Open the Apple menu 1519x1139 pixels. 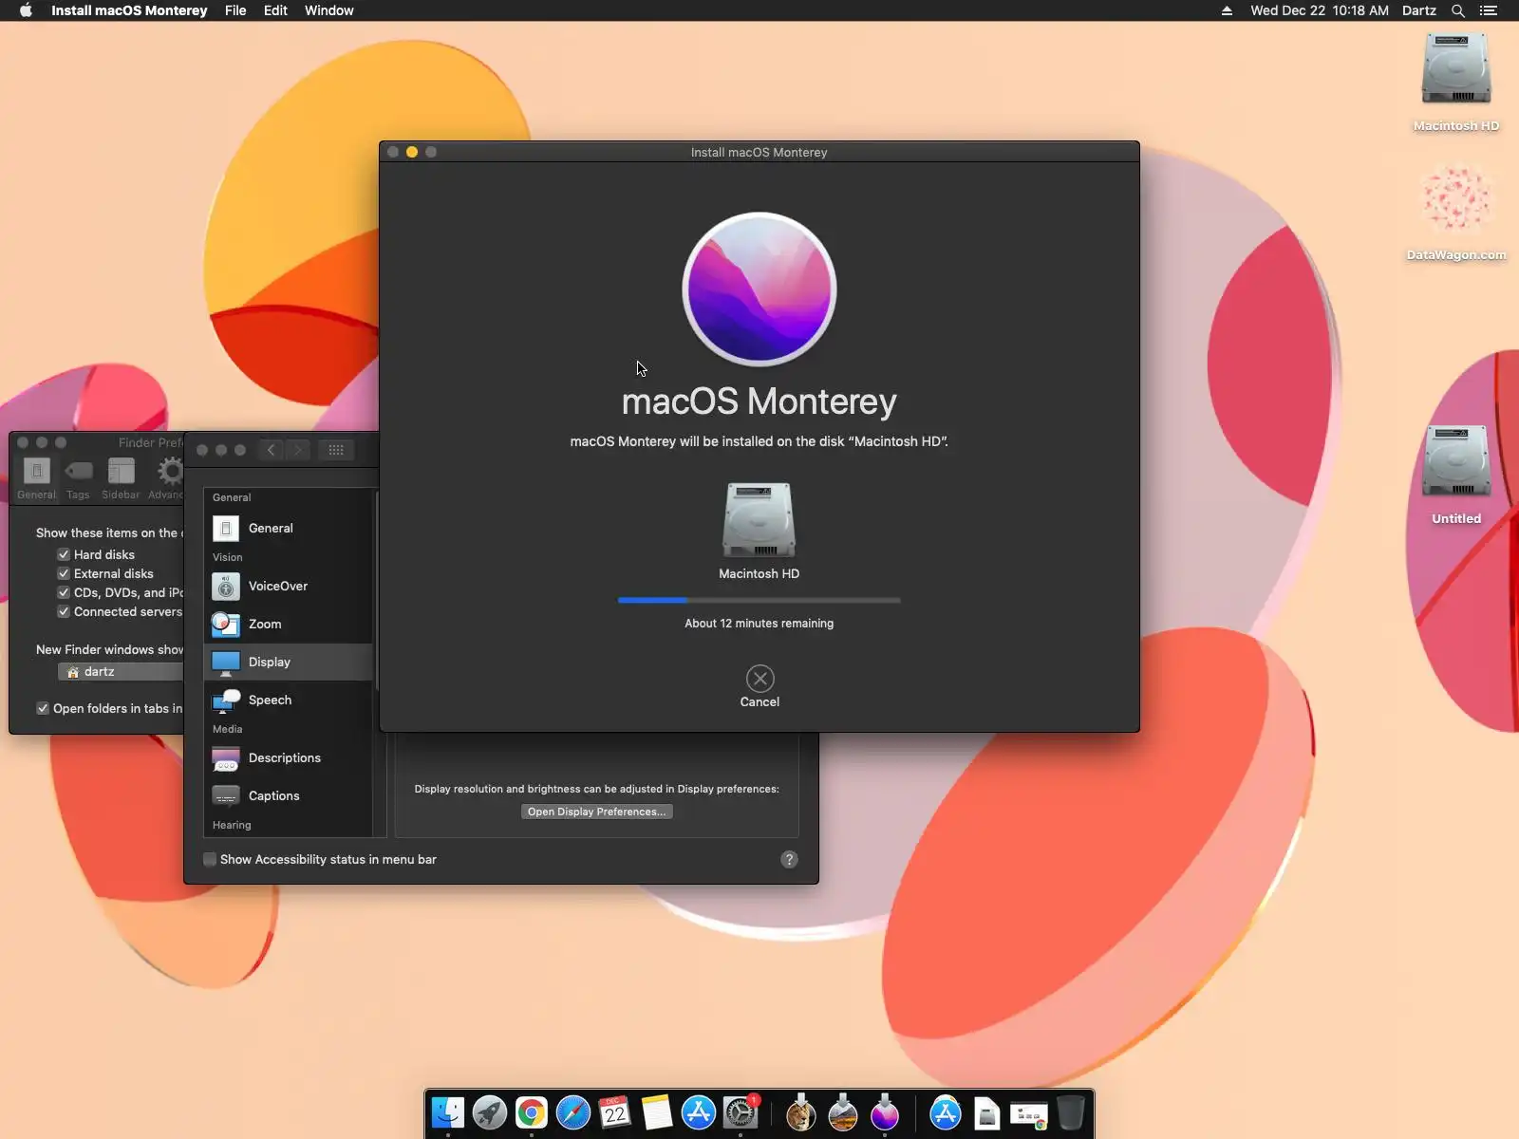point(26,10)
